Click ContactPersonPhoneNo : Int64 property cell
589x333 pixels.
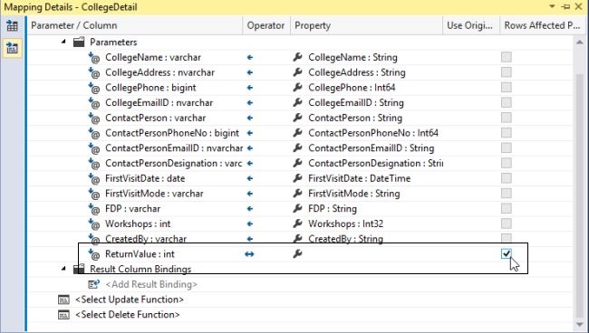[x=373, y=133]
